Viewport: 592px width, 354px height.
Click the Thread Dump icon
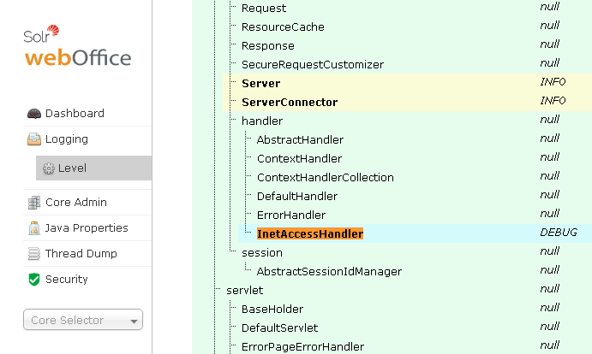[34, 254]
